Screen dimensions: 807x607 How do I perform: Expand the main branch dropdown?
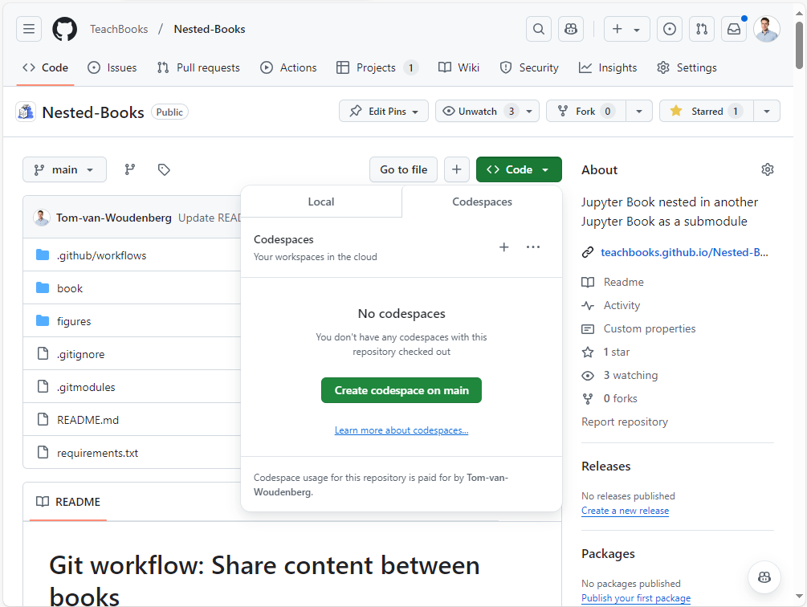coord(64,169)
